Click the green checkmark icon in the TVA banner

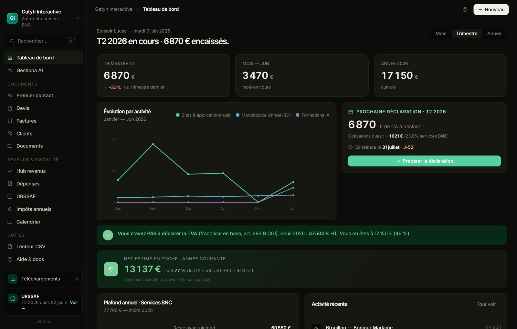(x=108, y=235)
